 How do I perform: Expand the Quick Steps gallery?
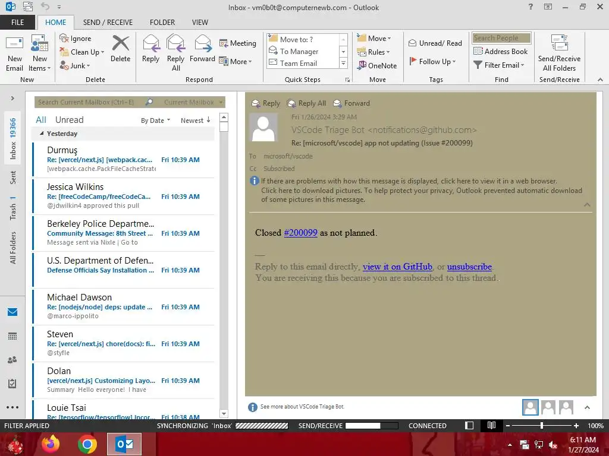click(343, 63)
